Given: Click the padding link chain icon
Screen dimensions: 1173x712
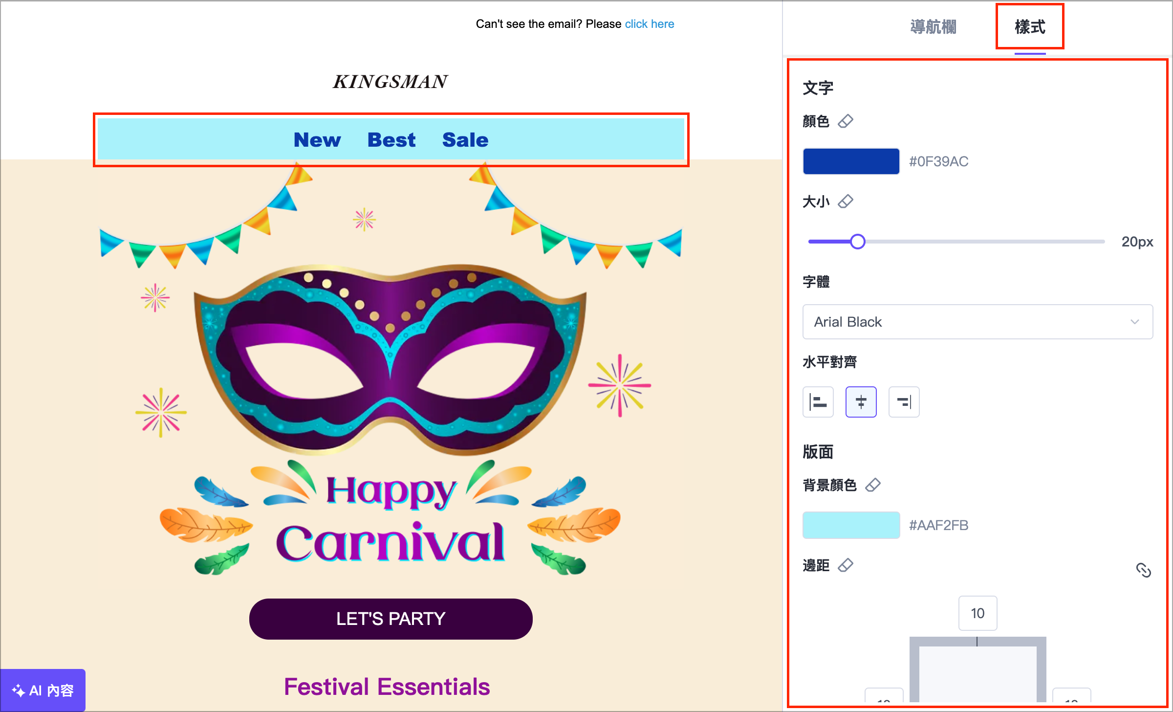Looking at the screenshot, I should point(1143,570).
